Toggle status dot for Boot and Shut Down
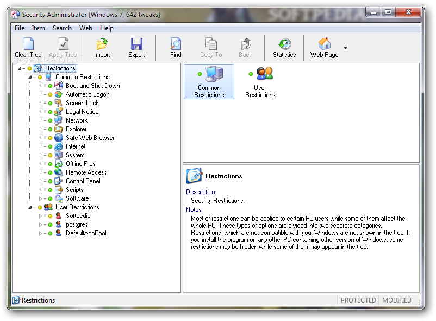 click(x=51, y=86)
